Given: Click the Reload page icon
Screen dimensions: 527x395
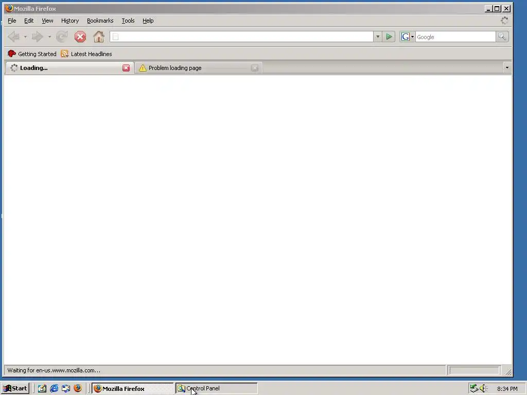Looking at the screenshot, I should 62,37.
